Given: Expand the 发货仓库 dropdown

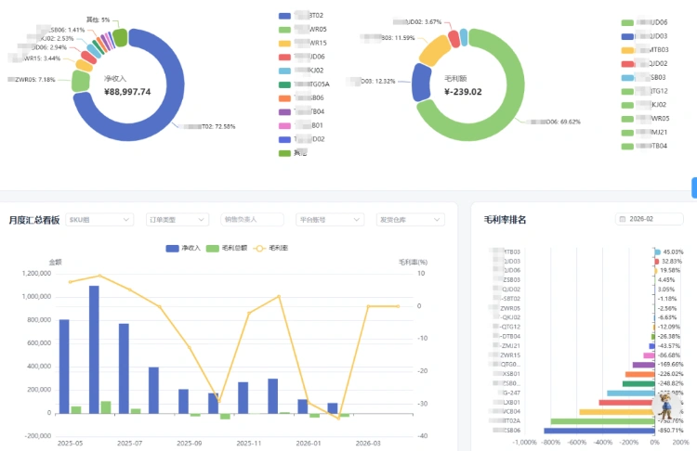Looking at the screenshot, I should 409,220.
